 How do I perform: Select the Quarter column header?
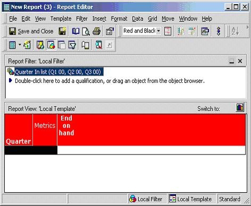click(x=19, y=130)
